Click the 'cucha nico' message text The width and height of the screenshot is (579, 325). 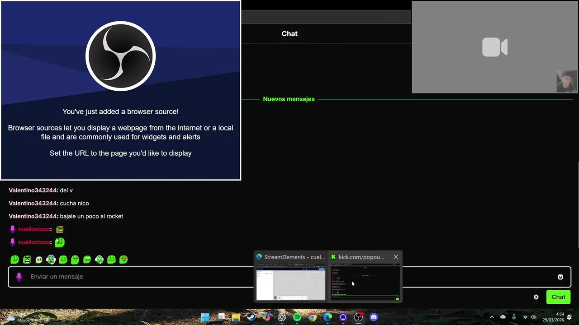click(x=74, y=203)
